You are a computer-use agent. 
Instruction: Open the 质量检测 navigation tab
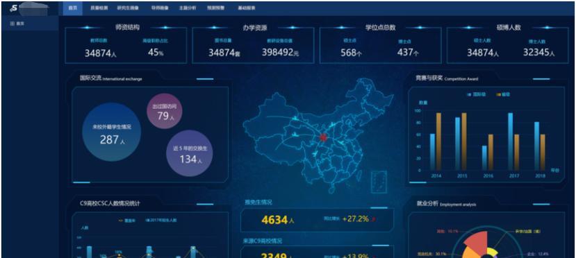pyautogui.click(x=99, y=8)
